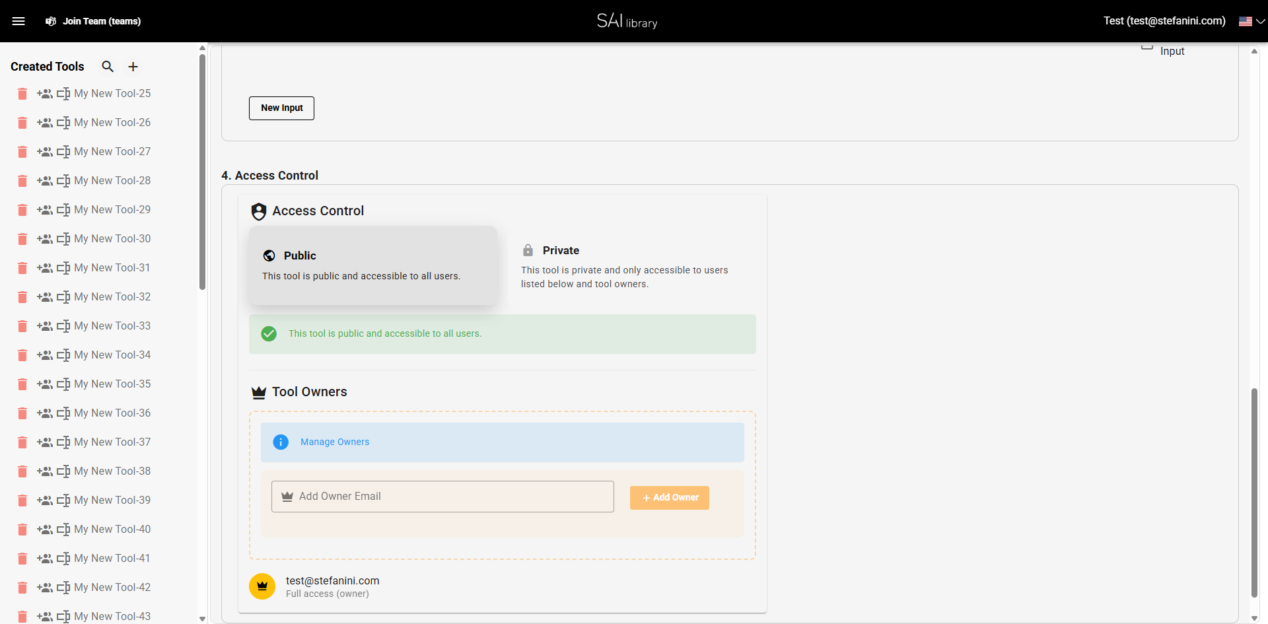1268x624 pixels.
Task: Click the New Input button
Action: pyautogui.click(x=281, y=108)
